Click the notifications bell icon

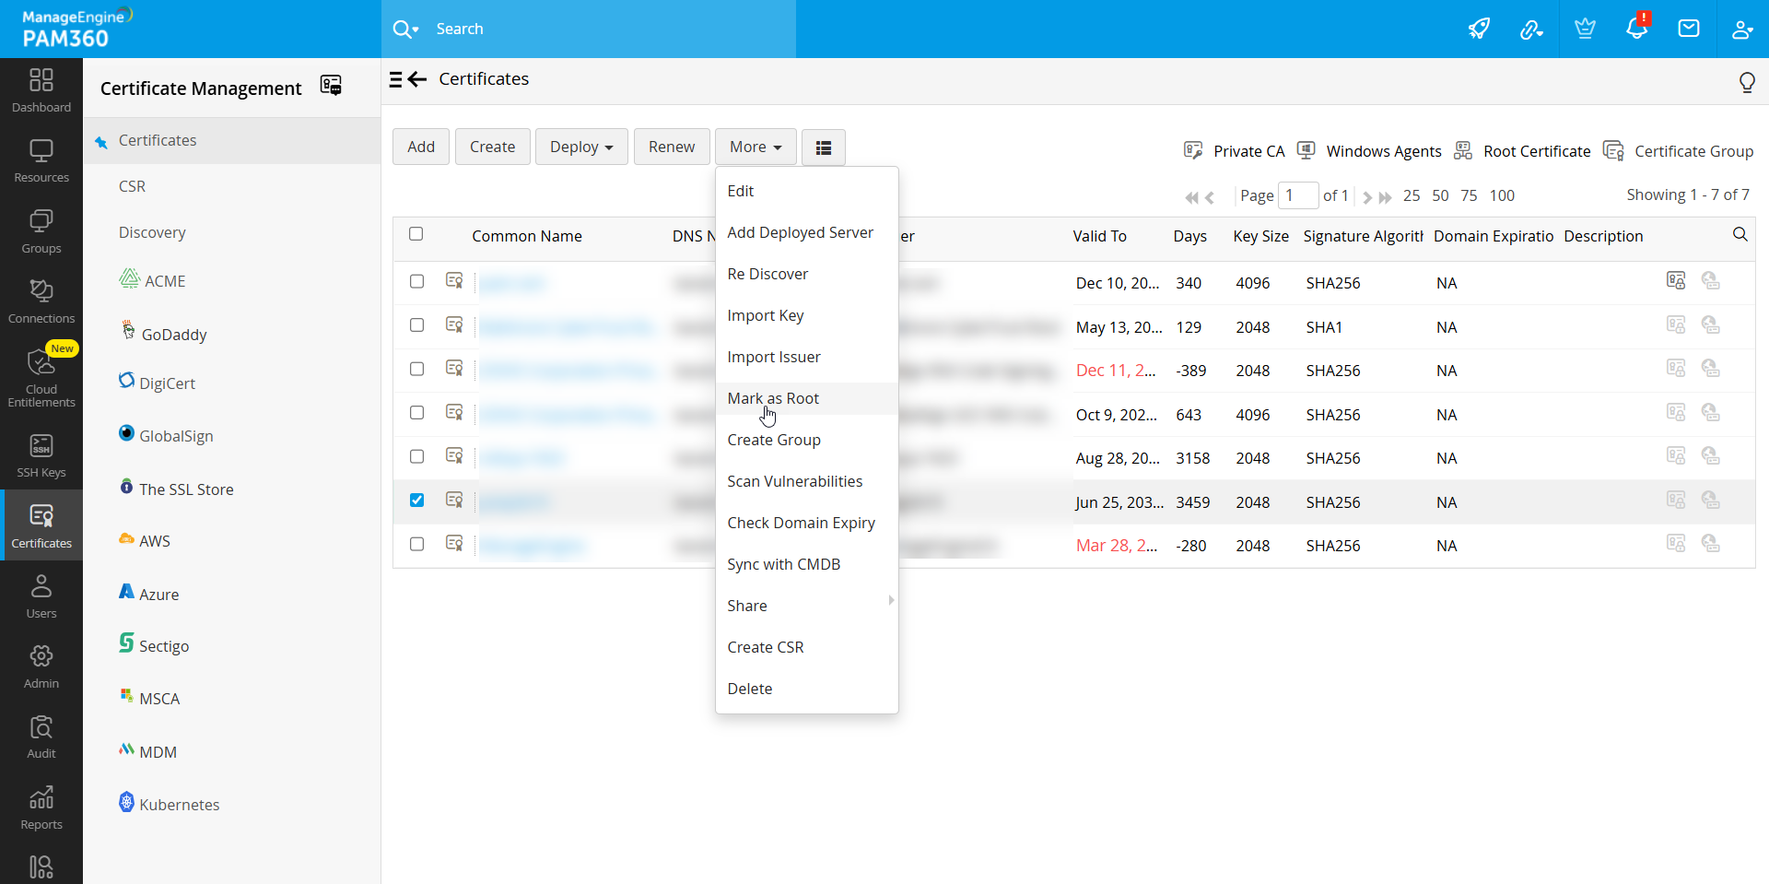tap(1636, 29)
